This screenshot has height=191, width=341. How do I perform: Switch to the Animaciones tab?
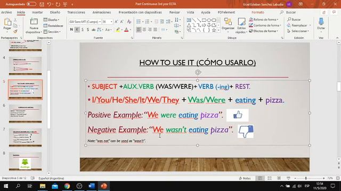coord(102,12)
